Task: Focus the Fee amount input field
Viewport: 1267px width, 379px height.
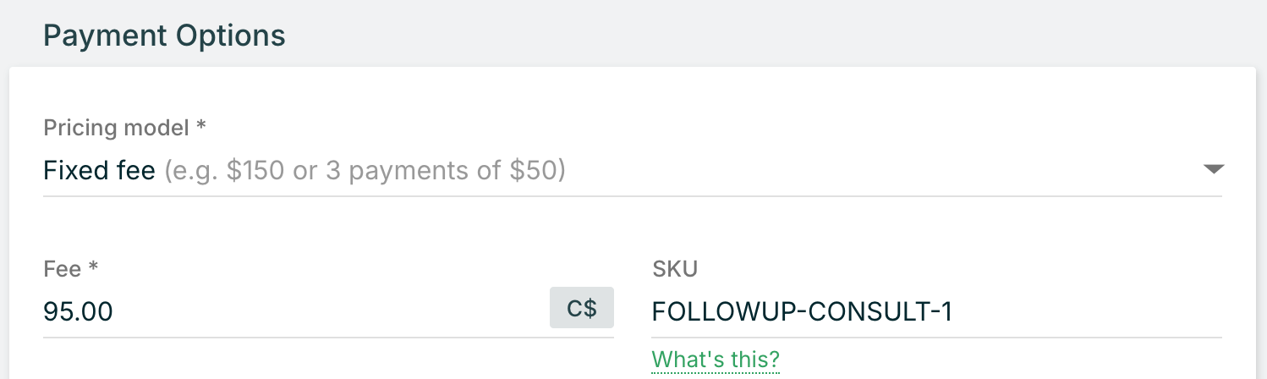Action: tap(296, 312)
